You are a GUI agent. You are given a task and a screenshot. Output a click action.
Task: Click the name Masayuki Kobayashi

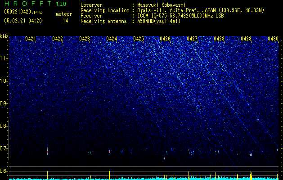[x=162, y=5]
